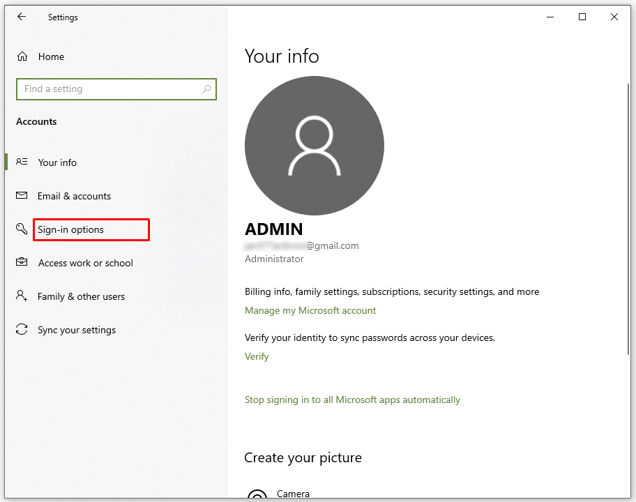
Task: Click the back arrow in Settings
Action: coord(22,17)
